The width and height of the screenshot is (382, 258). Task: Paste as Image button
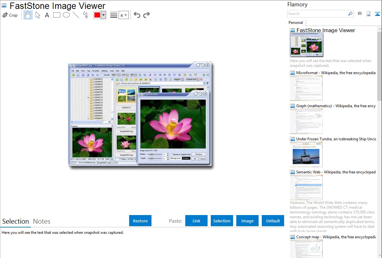[x=247, y=221]
